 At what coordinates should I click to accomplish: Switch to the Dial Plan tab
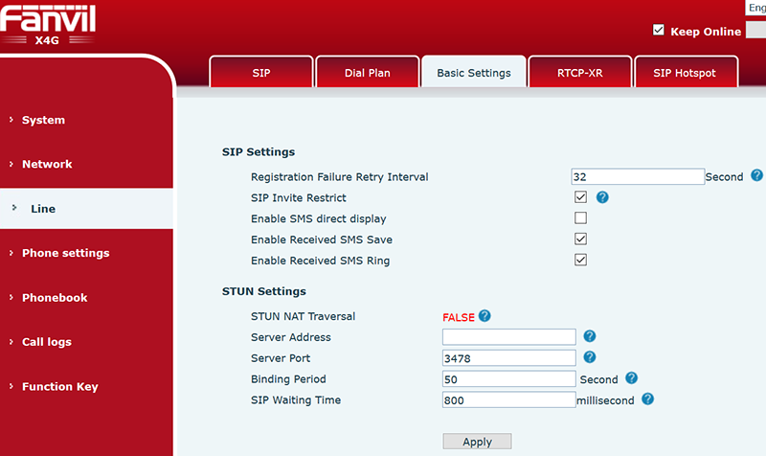[368, 73]
